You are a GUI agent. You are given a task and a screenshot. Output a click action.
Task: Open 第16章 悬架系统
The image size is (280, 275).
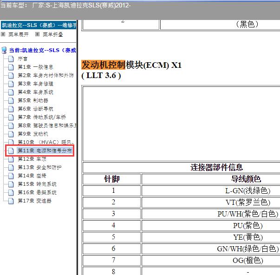click(x=37, y=192)
